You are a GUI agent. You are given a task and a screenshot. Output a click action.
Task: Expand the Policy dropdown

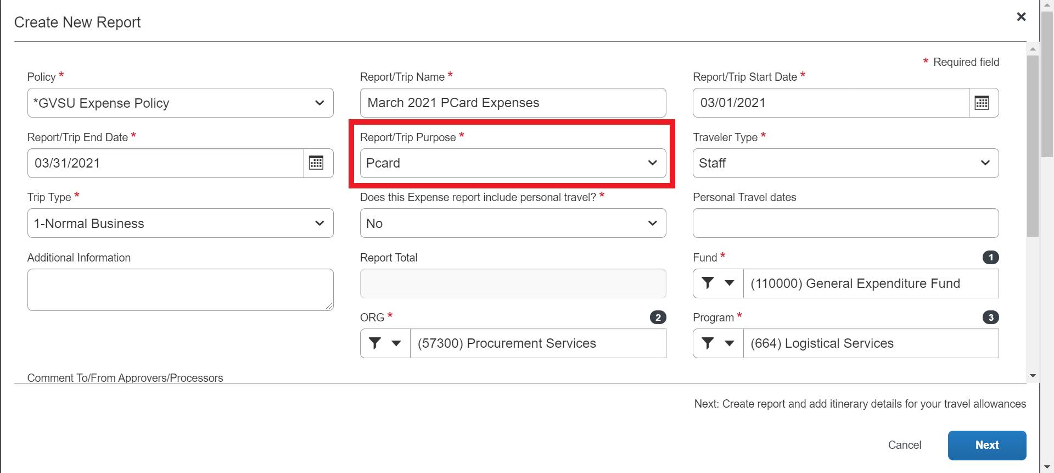pyautogui.click(x=180, y=103)
